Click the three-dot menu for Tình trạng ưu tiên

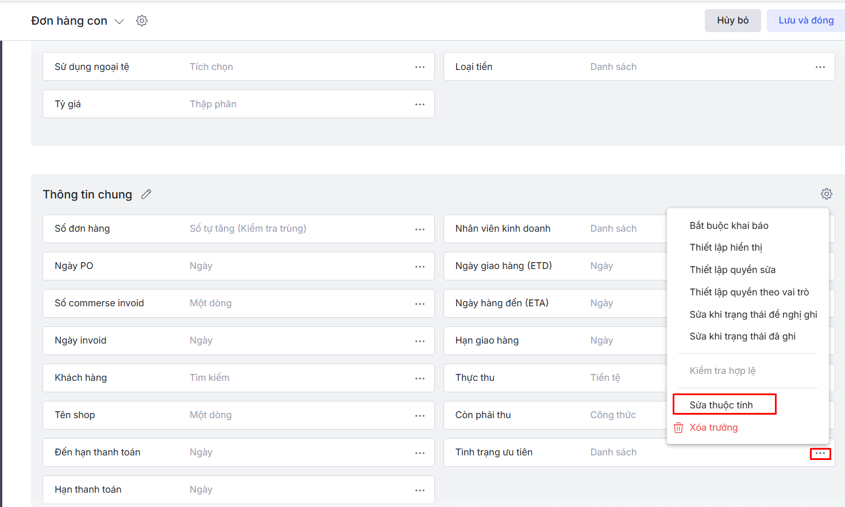tap(820, 454)
